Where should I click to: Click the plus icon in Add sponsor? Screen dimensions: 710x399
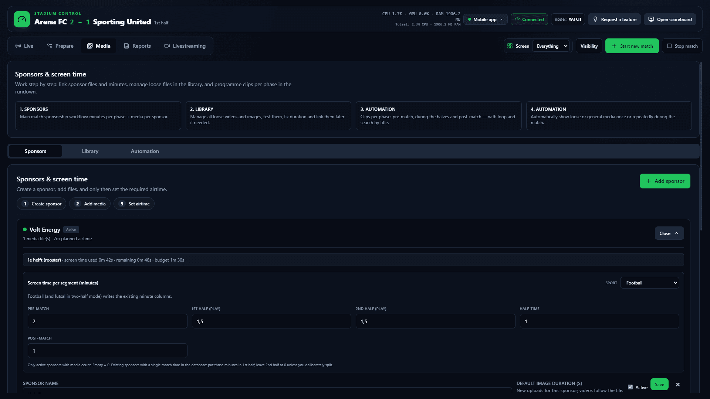pos(649,181)
